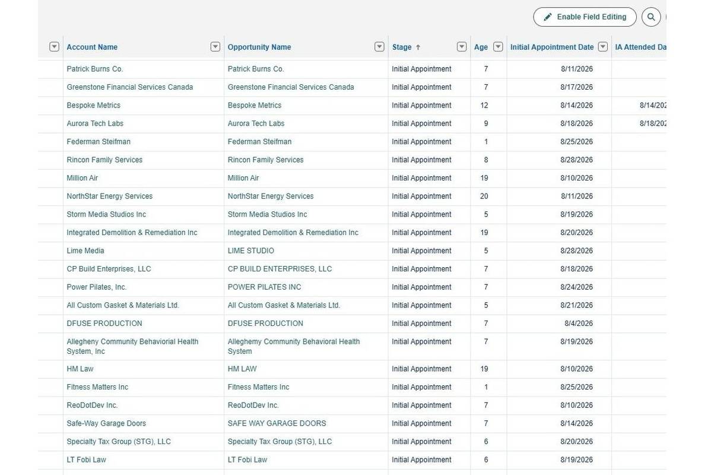Select 8/24/2026 date in Power Pilates row

pyautogui.click(x=577, y=287)
